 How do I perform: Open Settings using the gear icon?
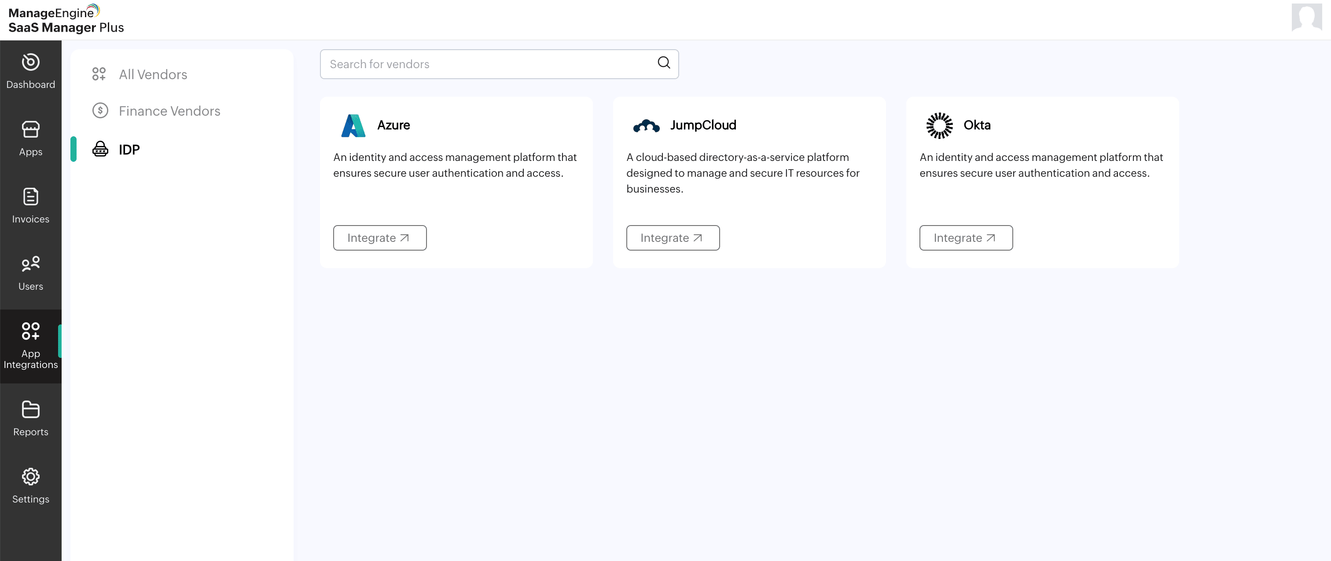point(30,485)
